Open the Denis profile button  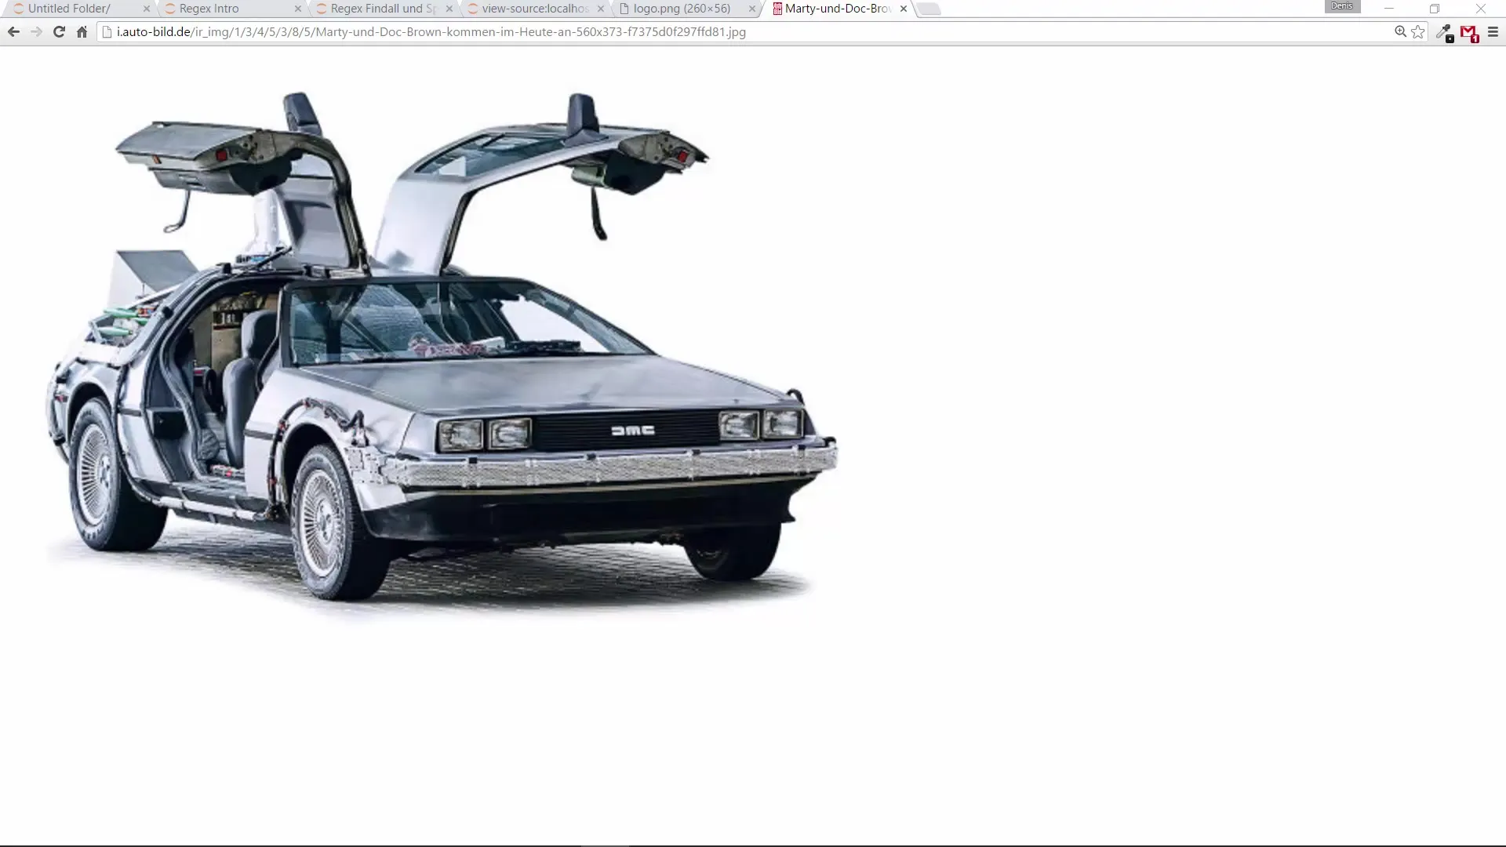1341,6
